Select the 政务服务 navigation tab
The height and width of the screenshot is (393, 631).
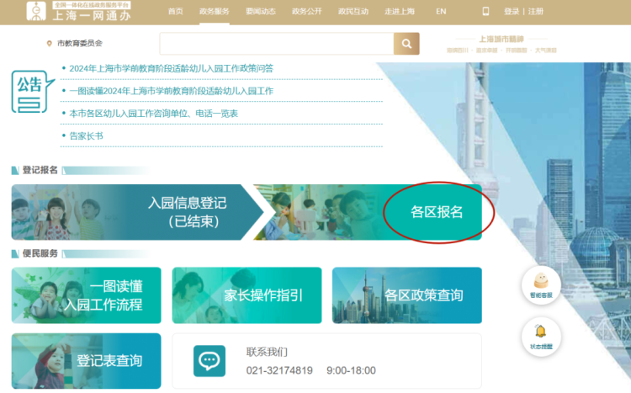tap(214, 12)
